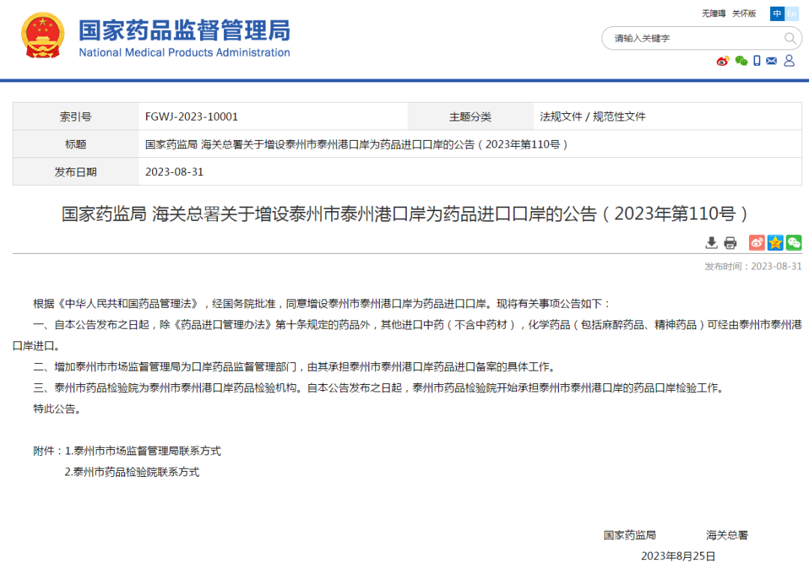Screen dimensions: 809x563
Task: Click the 索引号 label cell
Action: (x=76, y=117)
